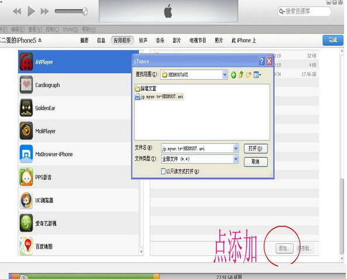Expand the 文件类型 dropdown arrow
This screenshot has height=279, width=347.
coord(236,159)
